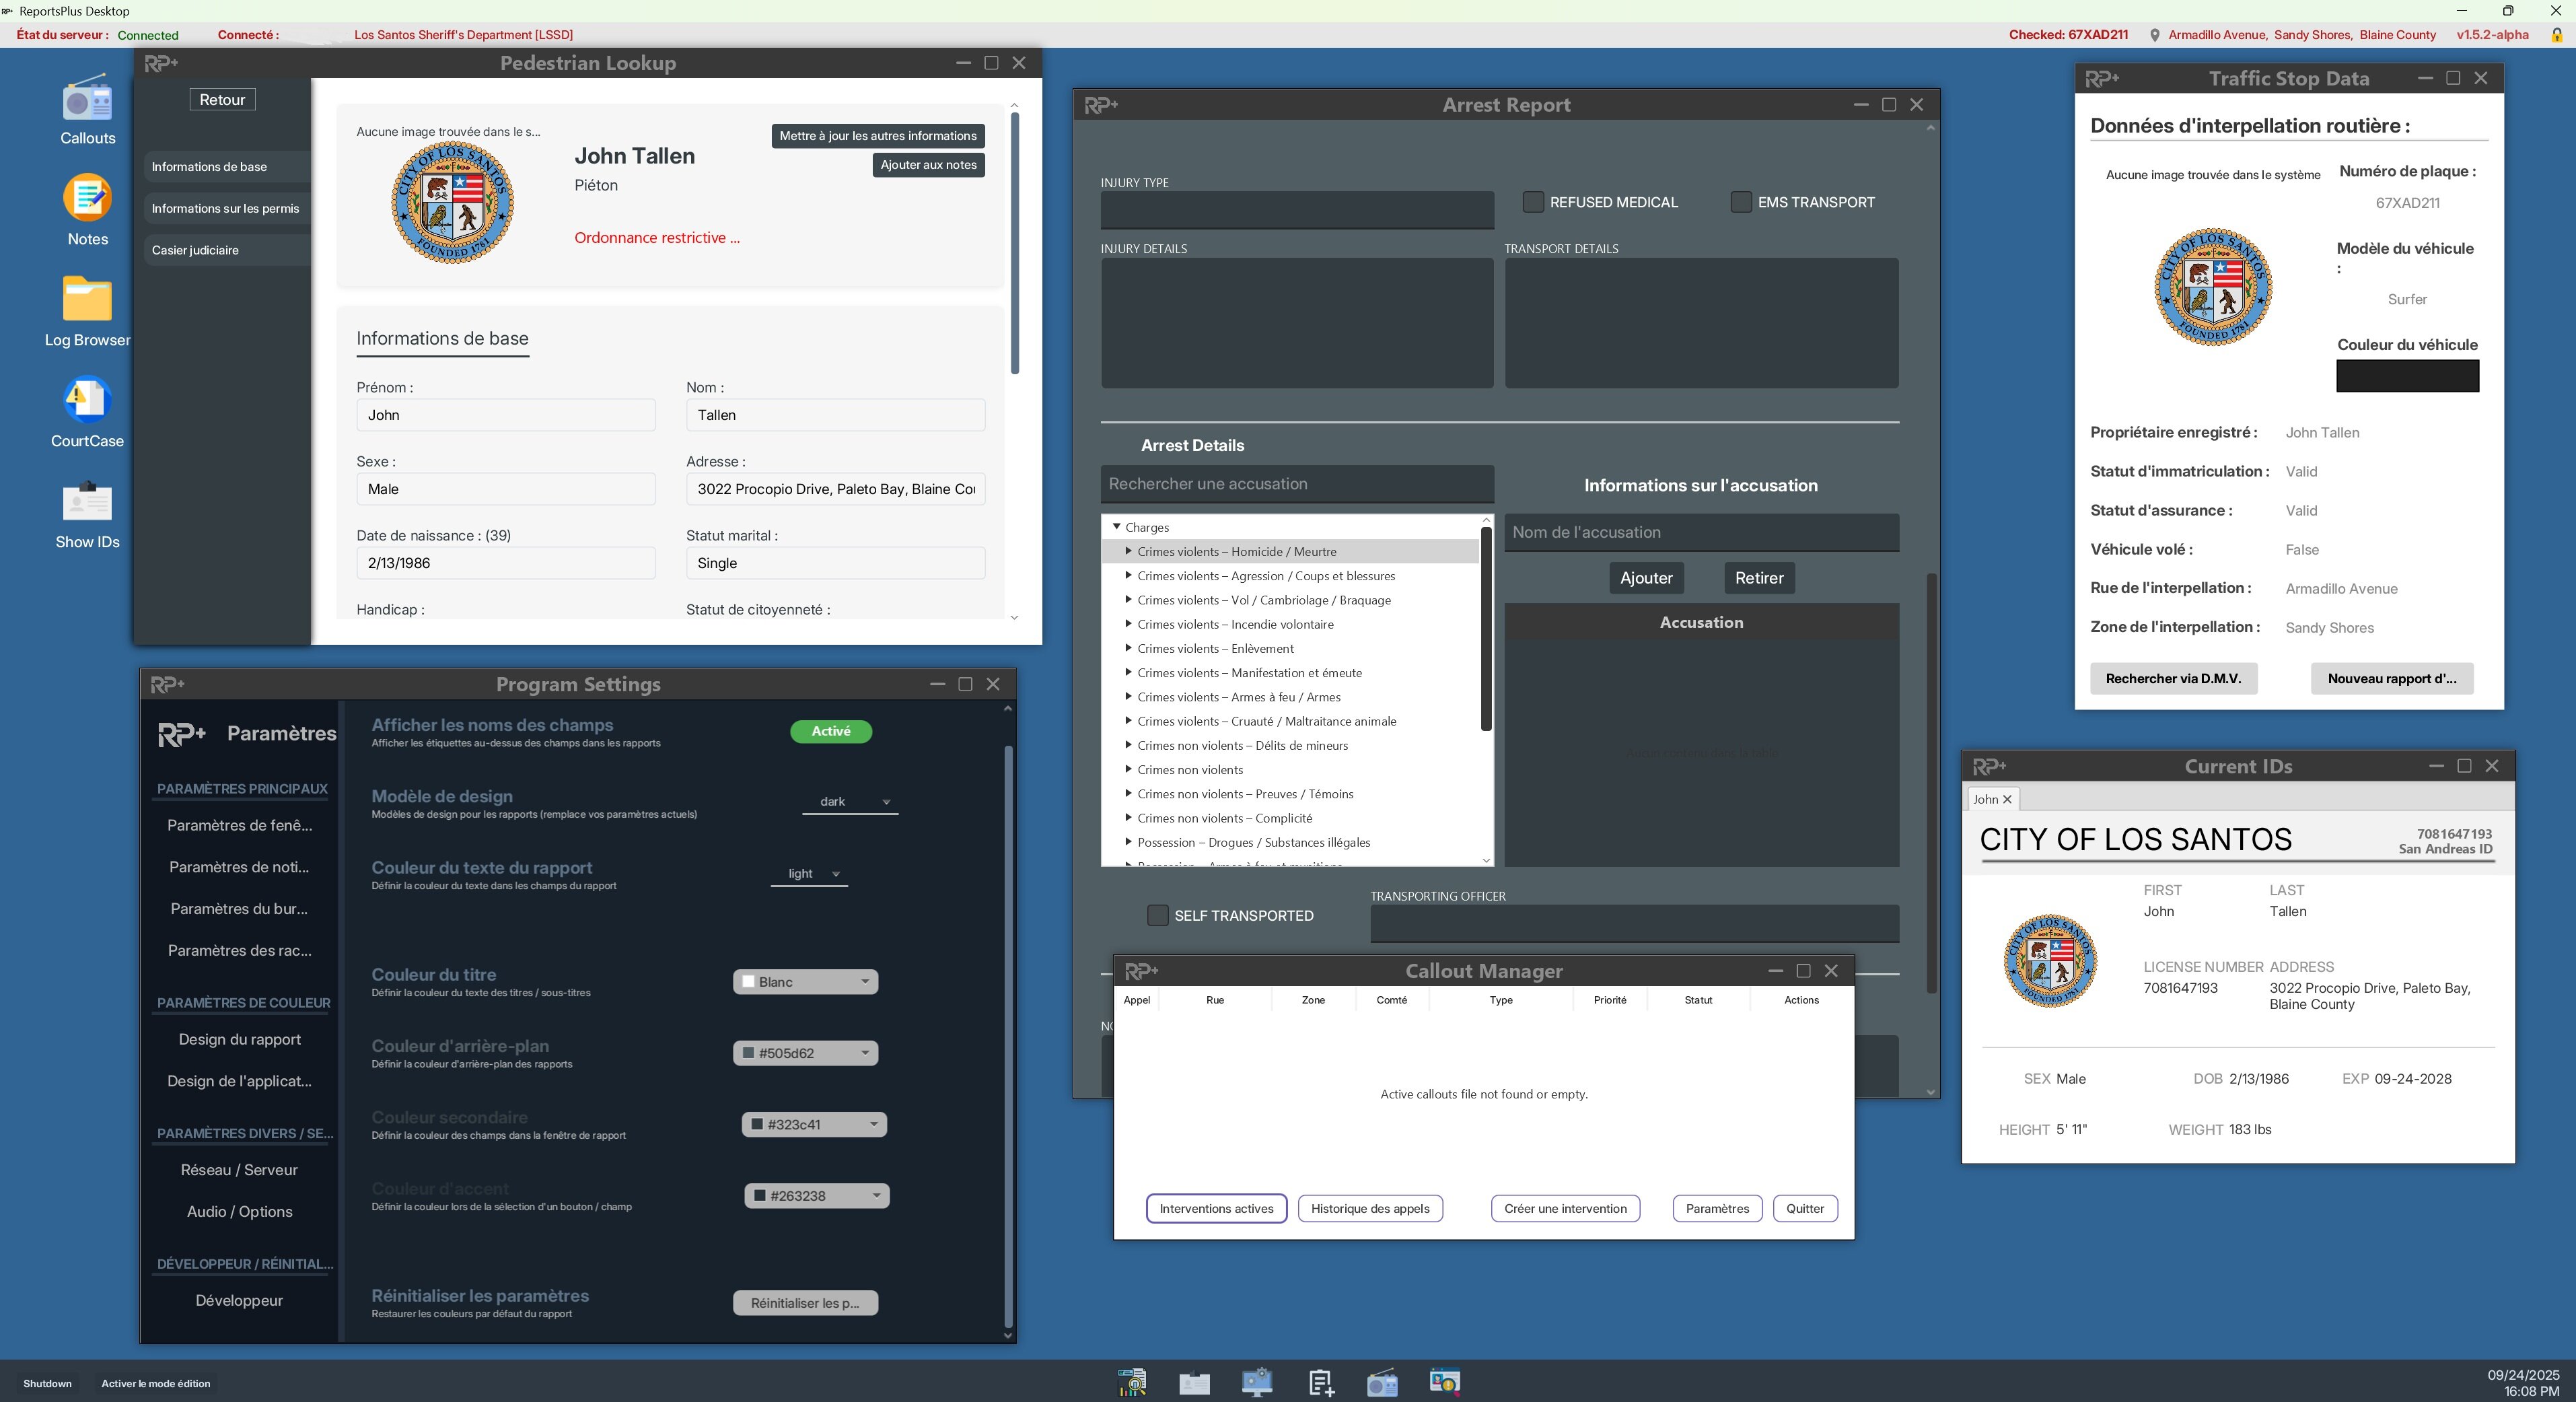Click the Créer une intervention button
Screen dimensions: 2576x1402
[x=1565, y=1208]
